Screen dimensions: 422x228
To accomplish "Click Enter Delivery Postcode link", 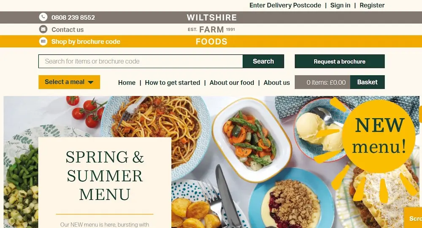I will coord(285,5).
